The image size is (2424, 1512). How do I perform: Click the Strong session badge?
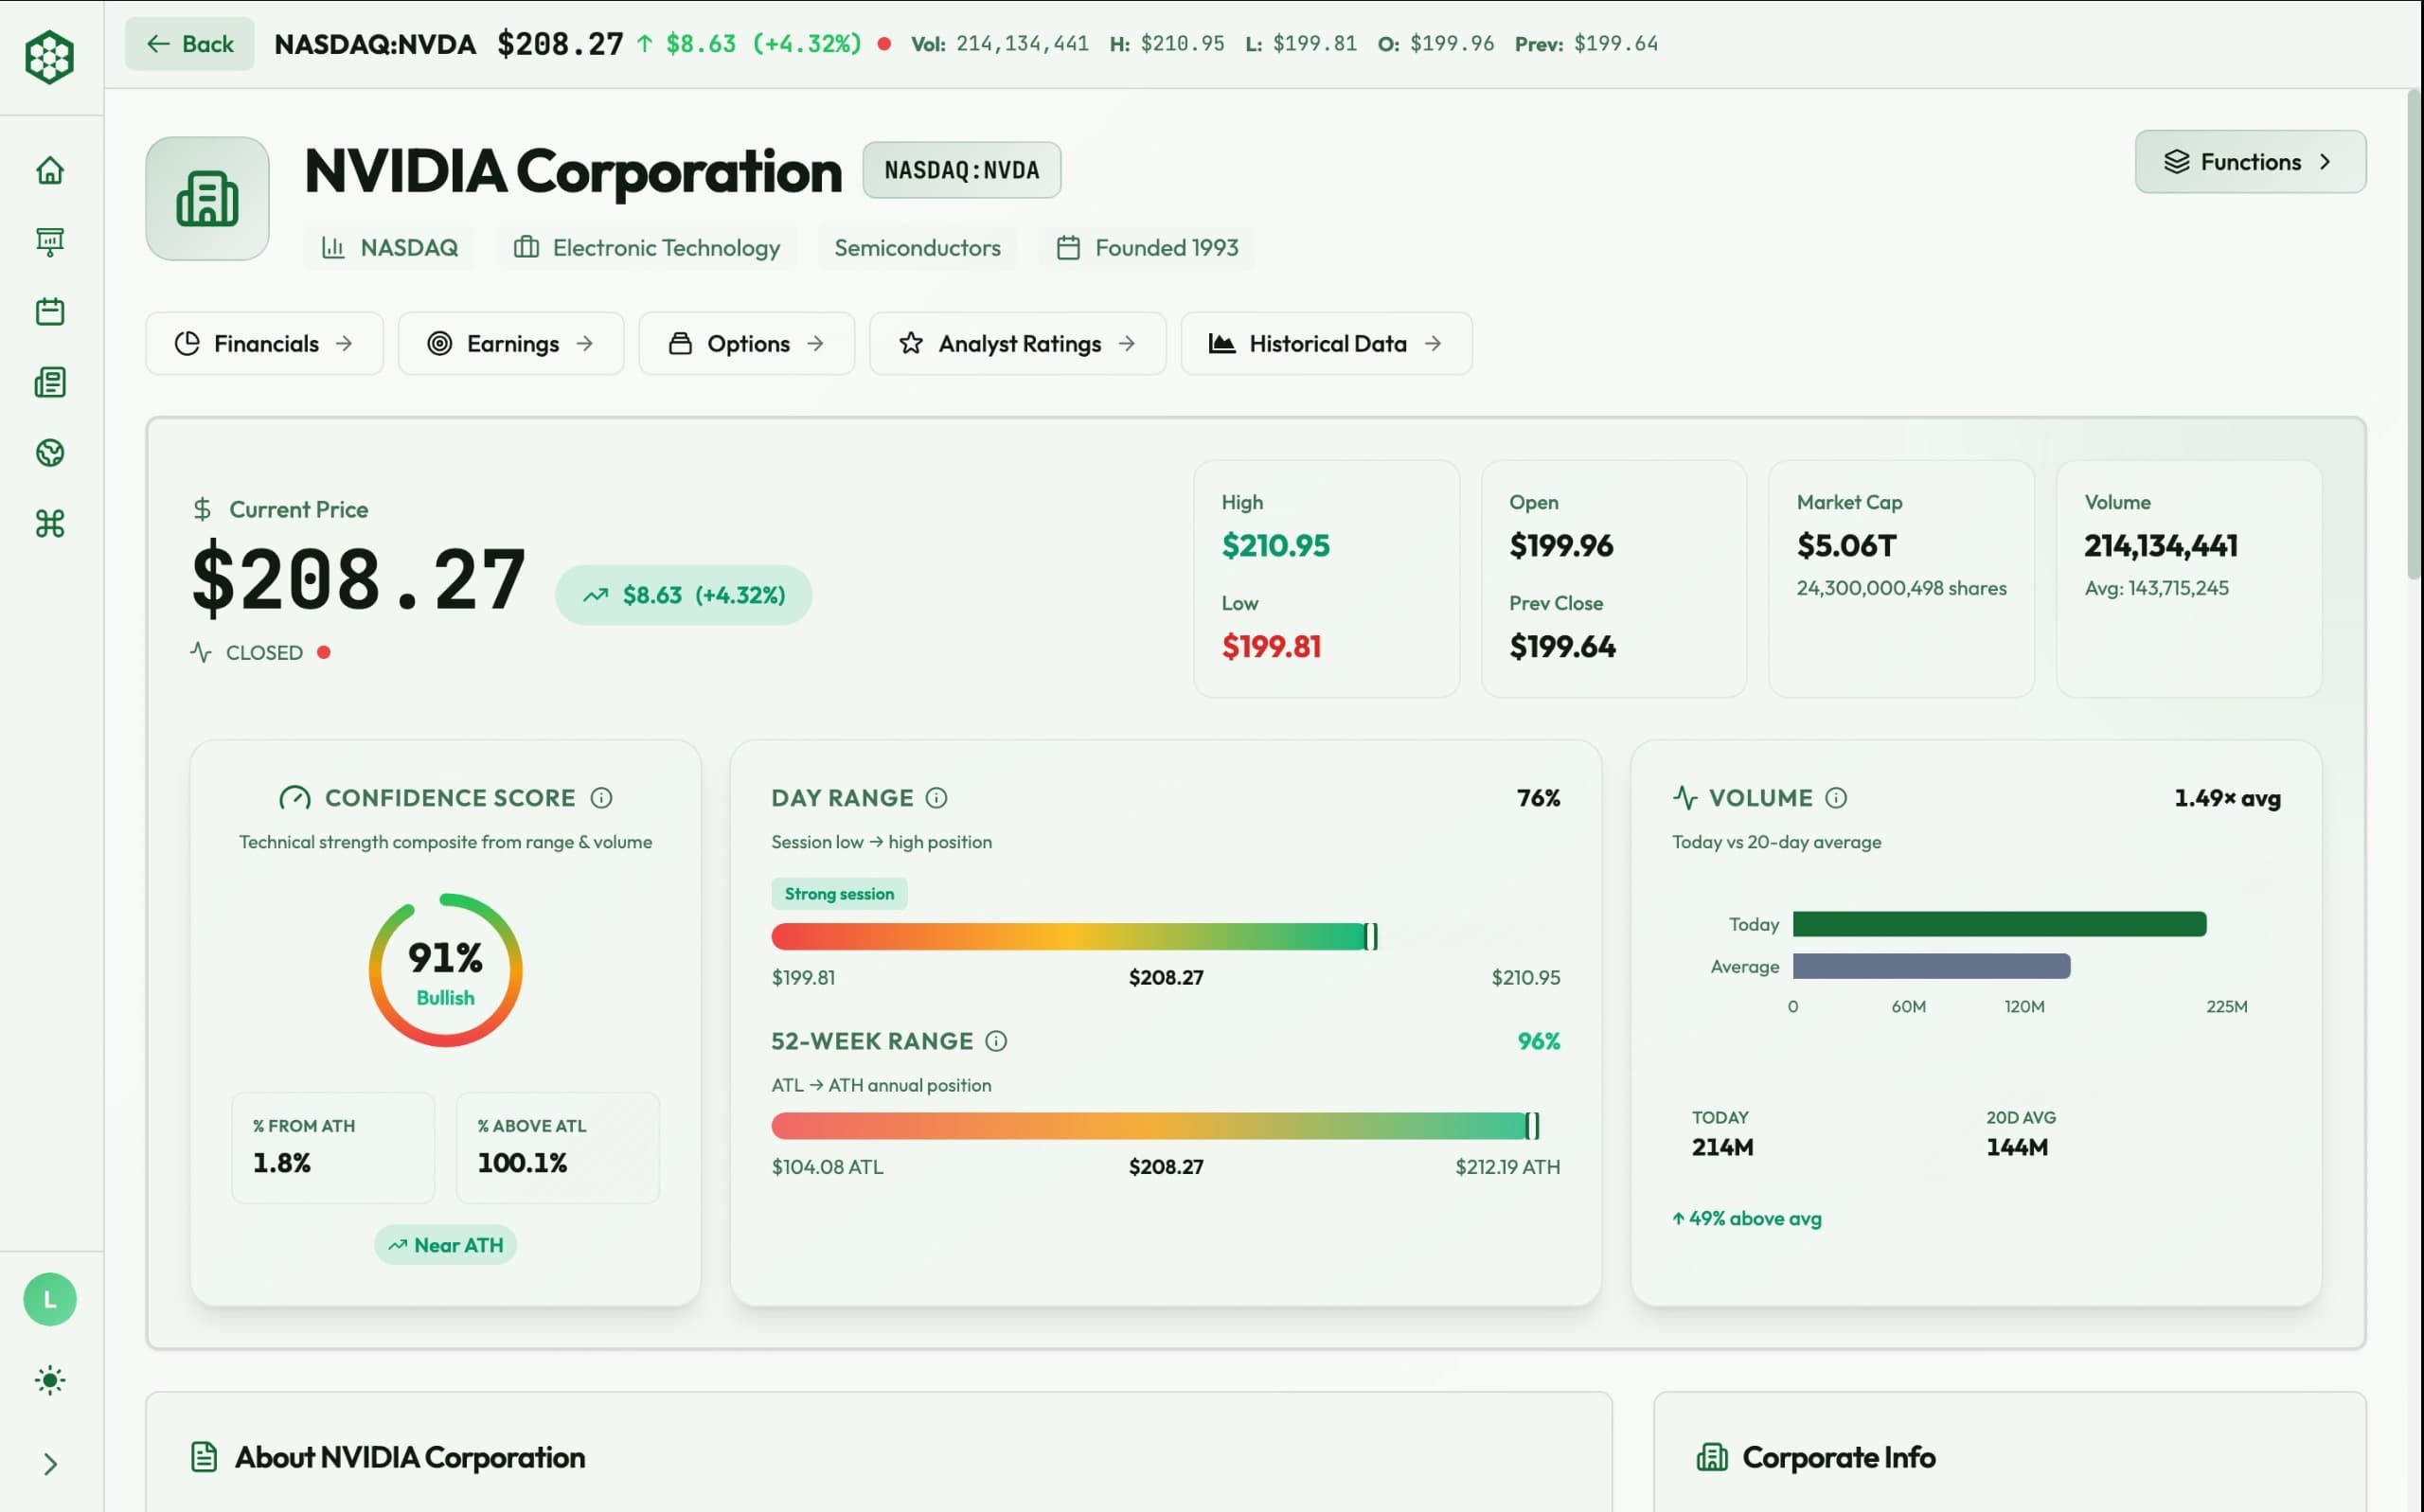point(839,894)
